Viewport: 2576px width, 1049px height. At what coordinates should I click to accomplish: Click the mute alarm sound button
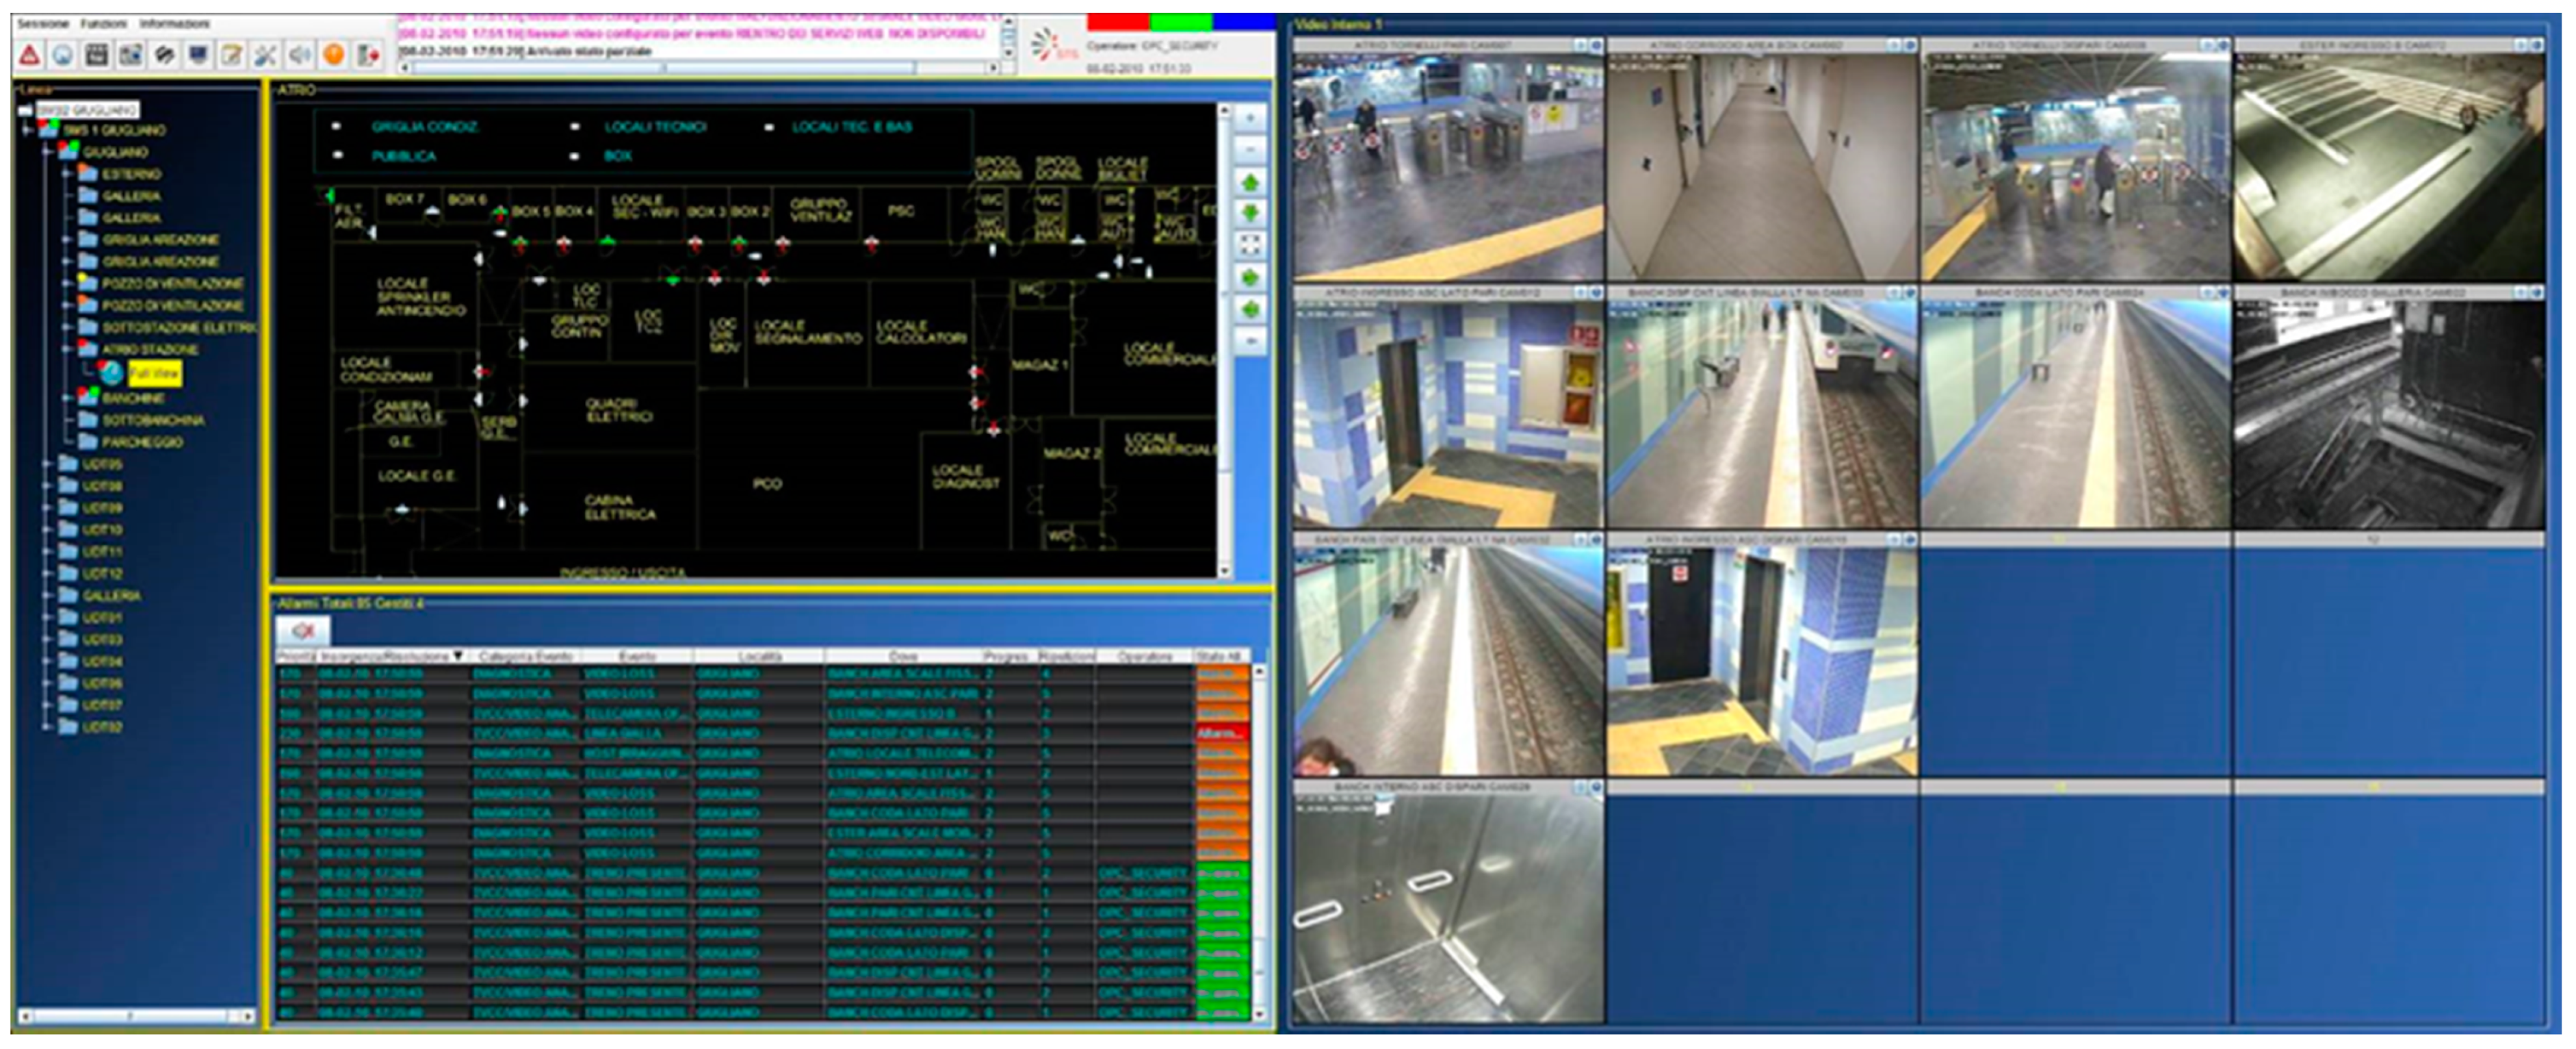click(302, 631)
